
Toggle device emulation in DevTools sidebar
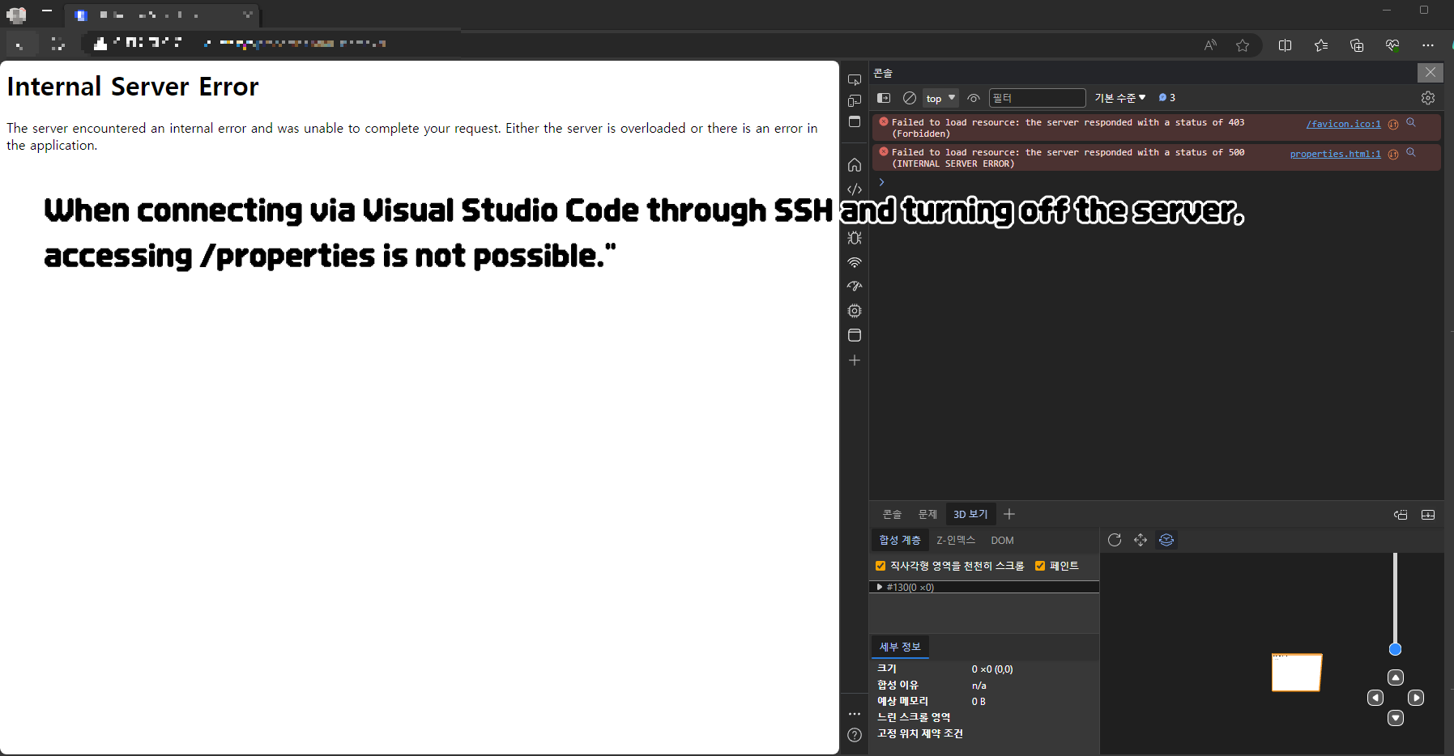point(854,100)
